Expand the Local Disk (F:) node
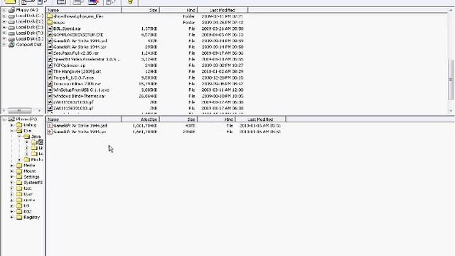This screenshot has width=455, height=256. click(4, 33)
